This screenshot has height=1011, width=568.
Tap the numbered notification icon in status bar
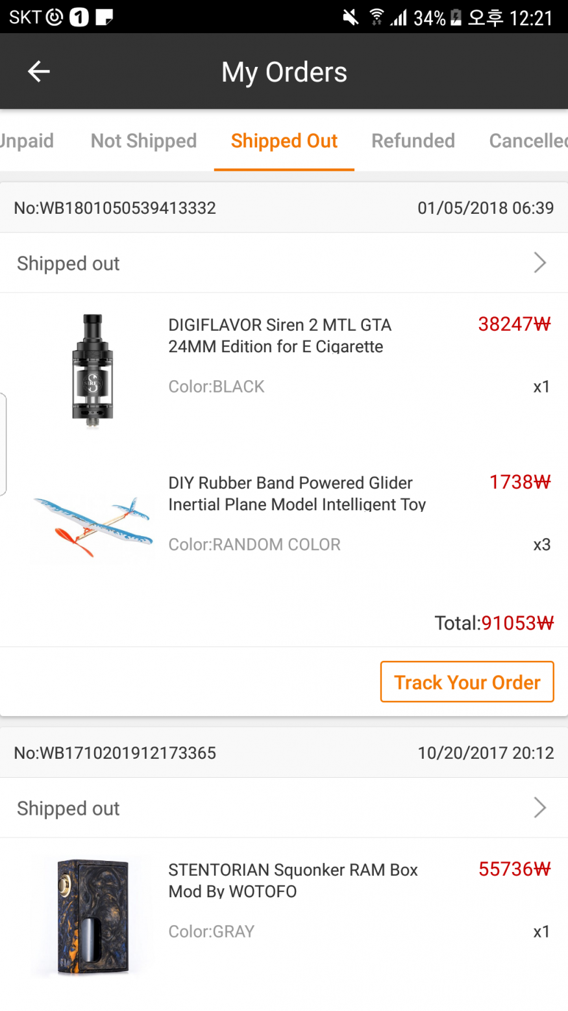(x=79, y=18)
